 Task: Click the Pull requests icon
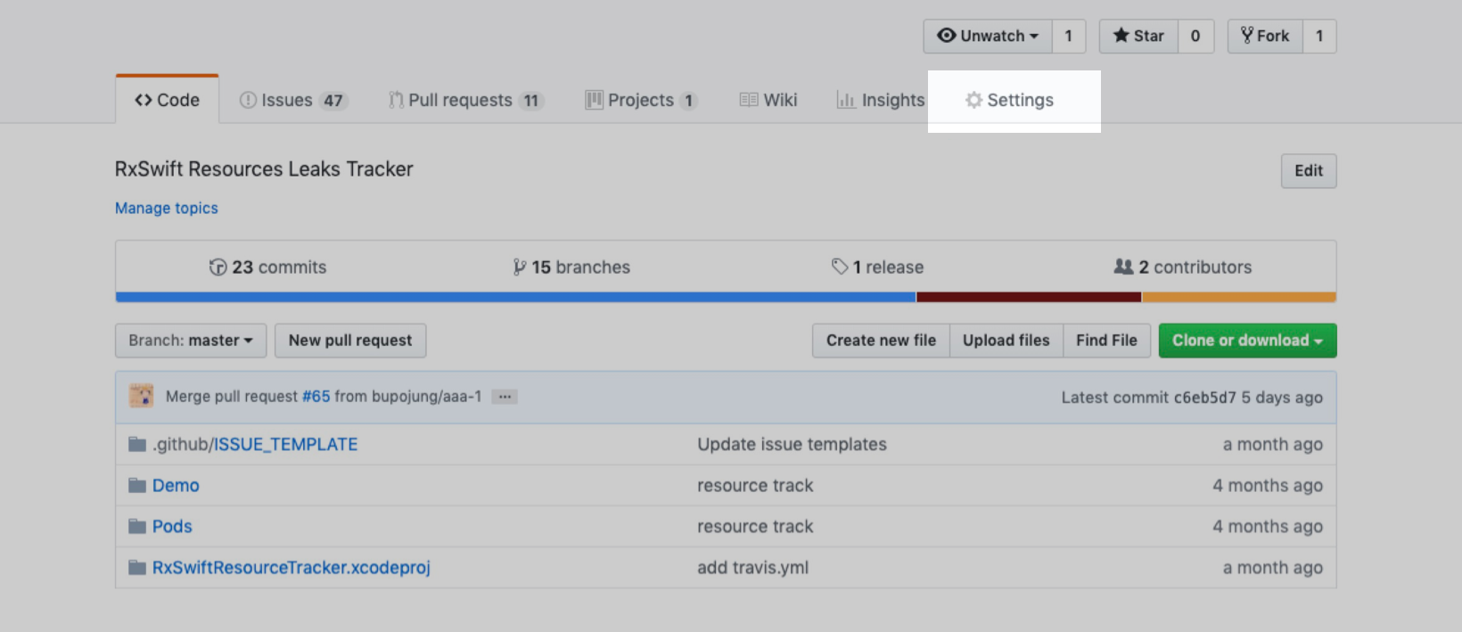point(396,100)
